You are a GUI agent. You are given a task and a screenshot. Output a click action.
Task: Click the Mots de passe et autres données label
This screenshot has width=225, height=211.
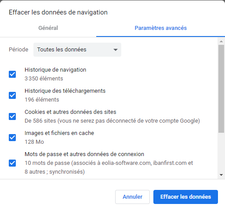pos(84,154)
